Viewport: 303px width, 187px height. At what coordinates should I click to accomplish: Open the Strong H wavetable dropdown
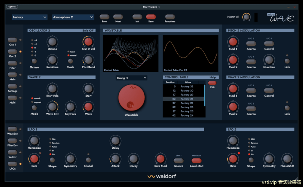click(x=131, y=78)
